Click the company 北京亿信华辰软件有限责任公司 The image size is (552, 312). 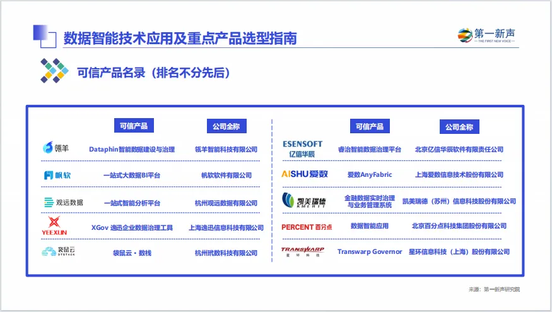click(459, 150)
